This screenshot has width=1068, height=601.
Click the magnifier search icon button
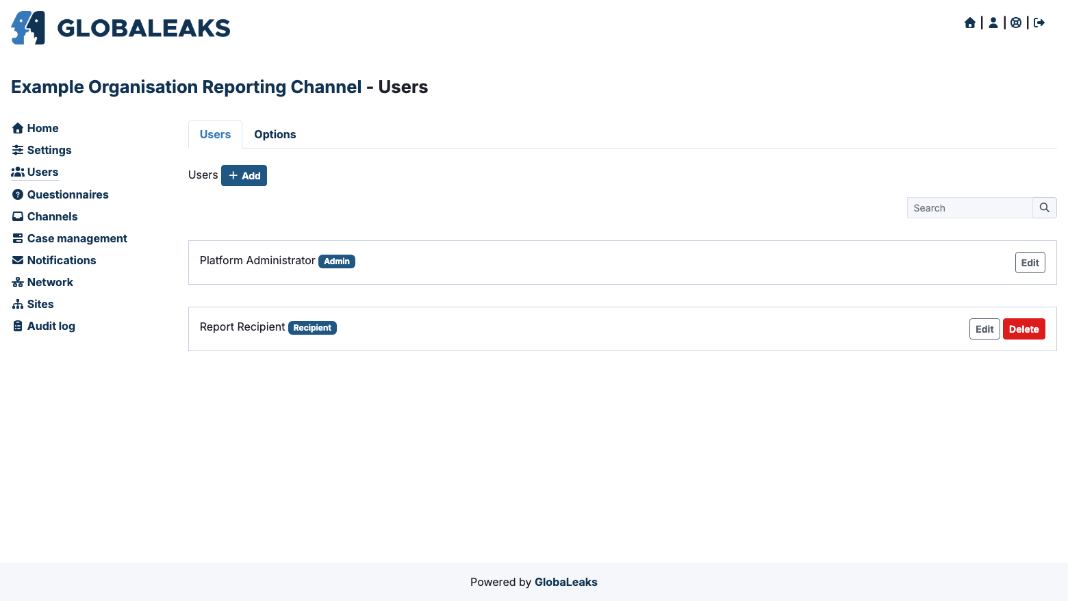click(1044, 207)
